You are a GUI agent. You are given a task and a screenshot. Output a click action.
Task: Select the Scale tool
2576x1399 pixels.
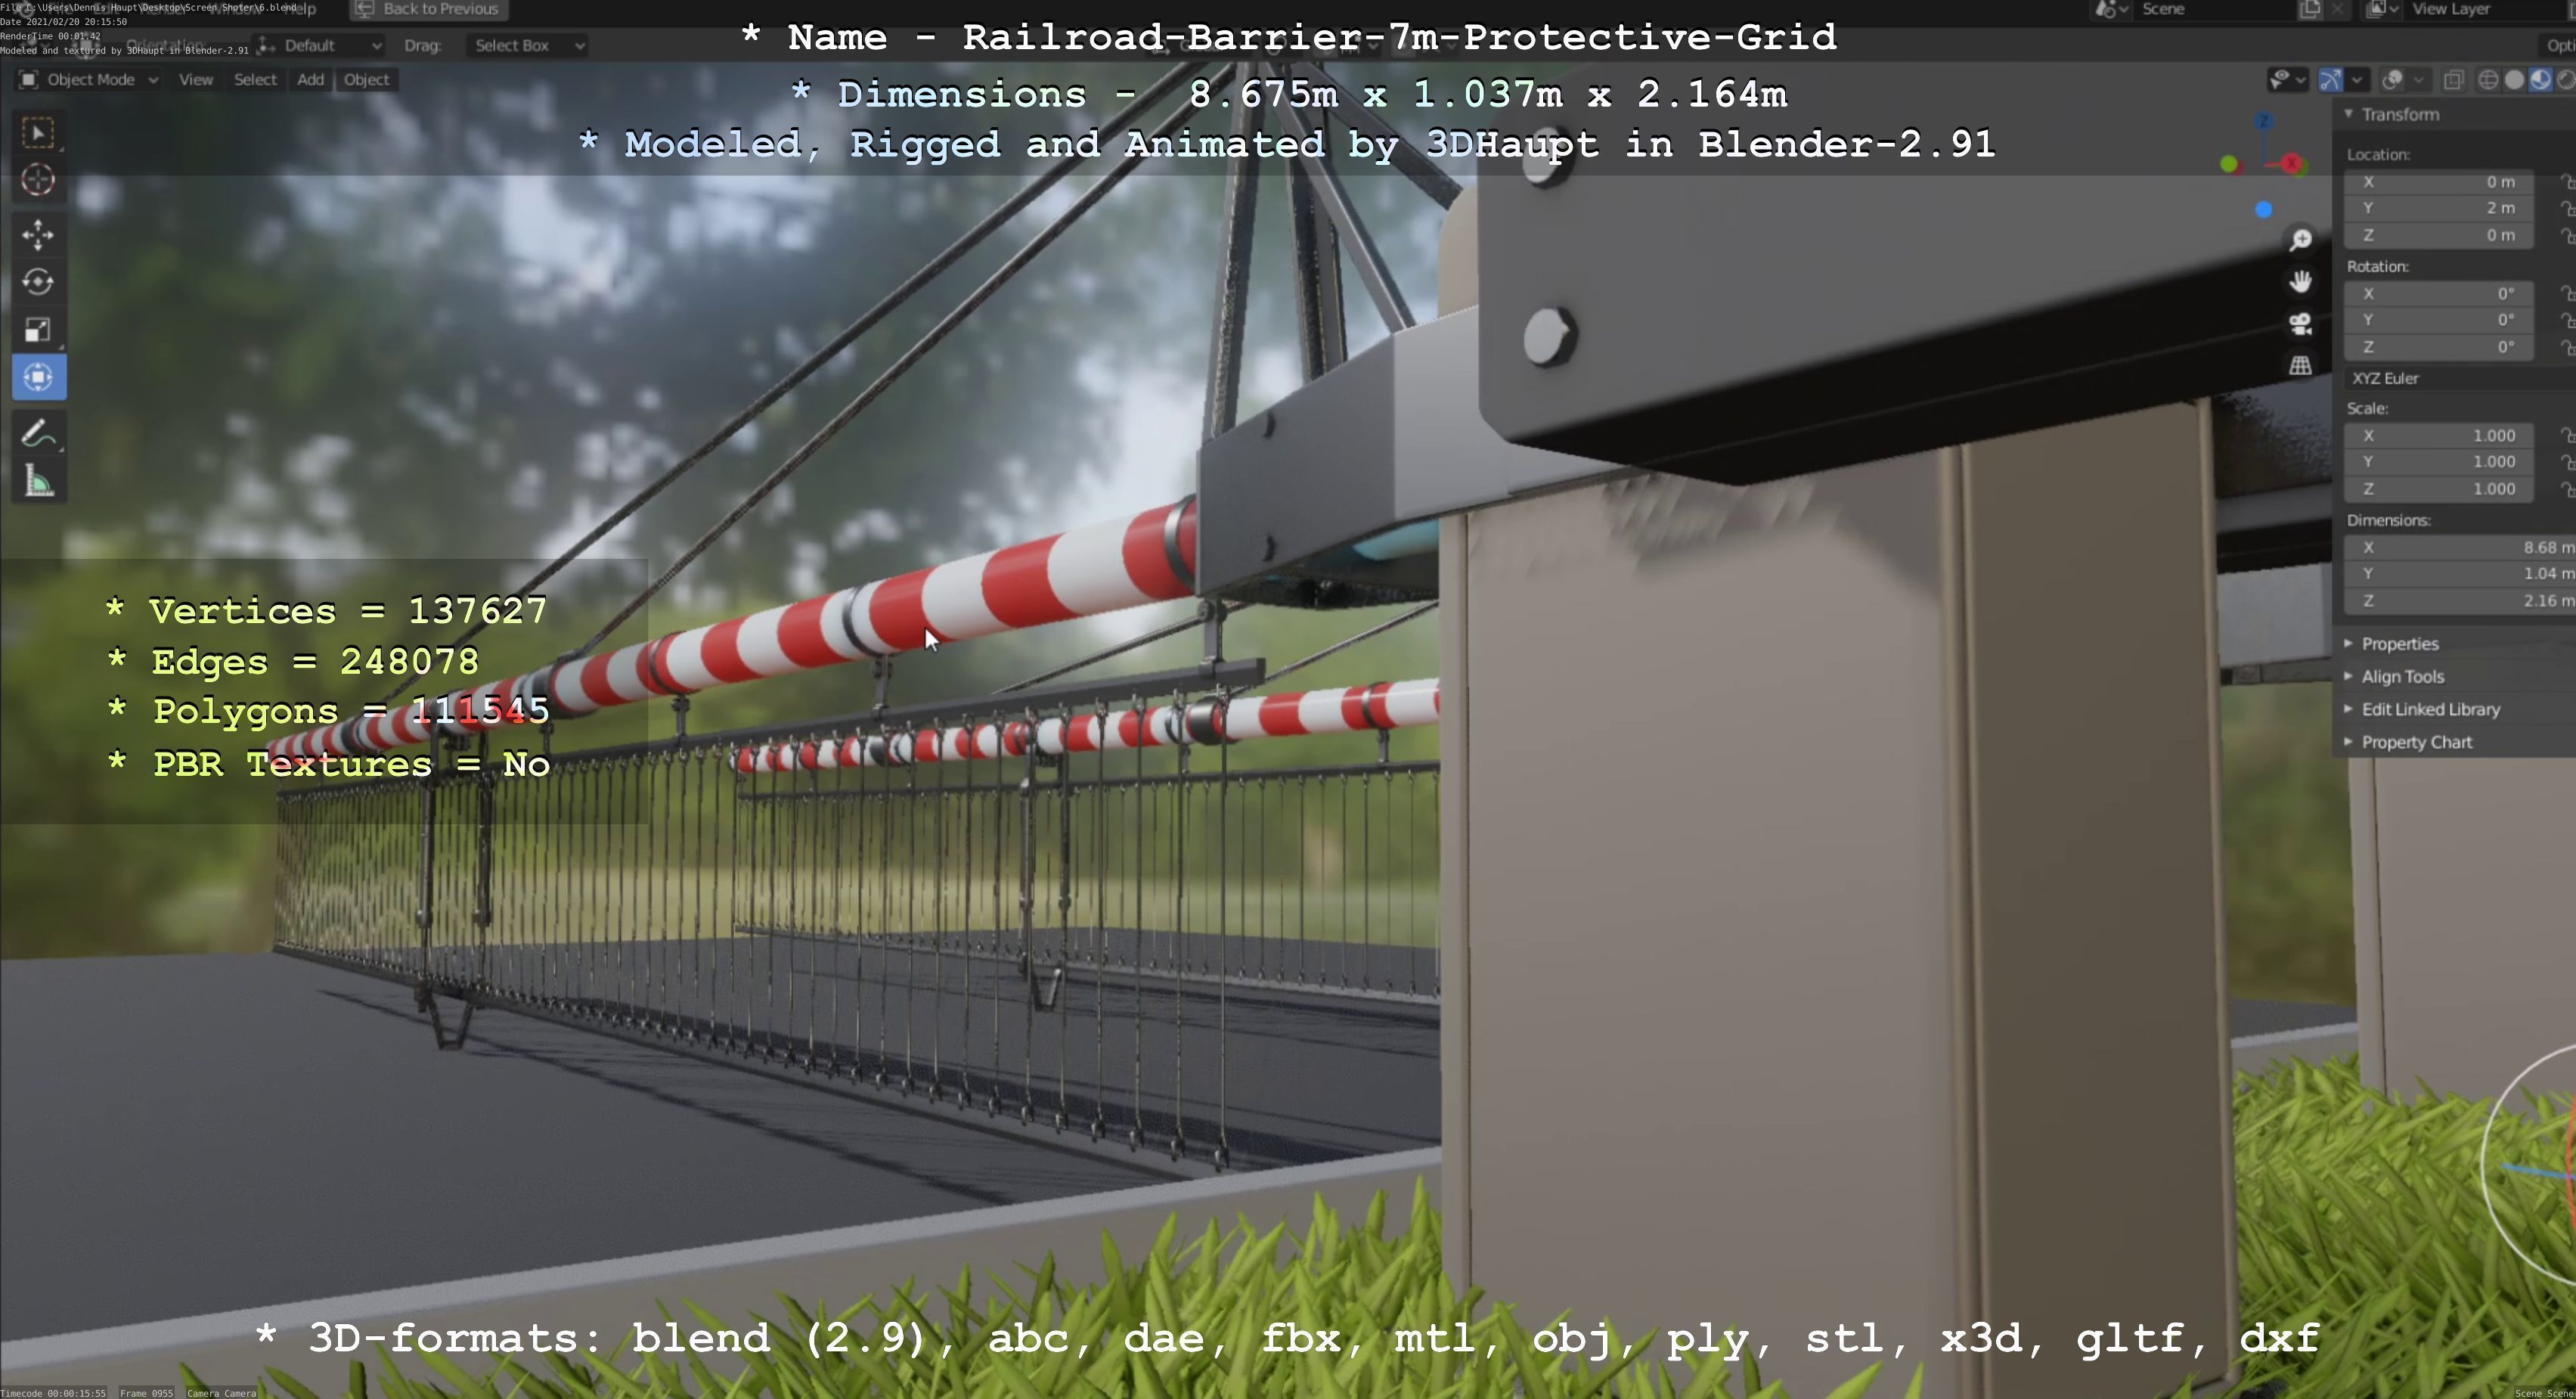39,330
